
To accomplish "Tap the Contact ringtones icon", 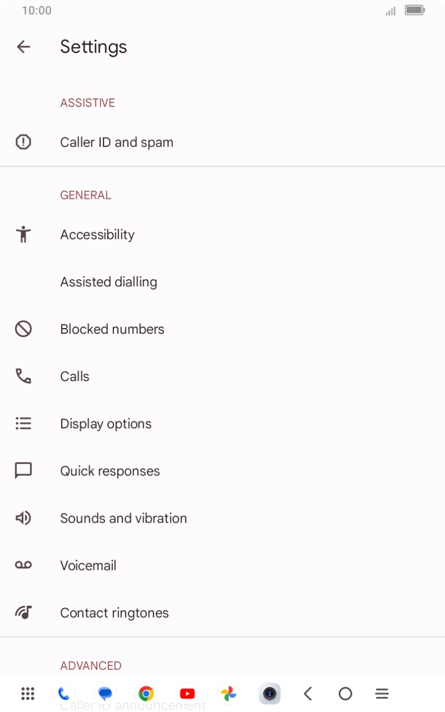I will (x=23, y=612).
